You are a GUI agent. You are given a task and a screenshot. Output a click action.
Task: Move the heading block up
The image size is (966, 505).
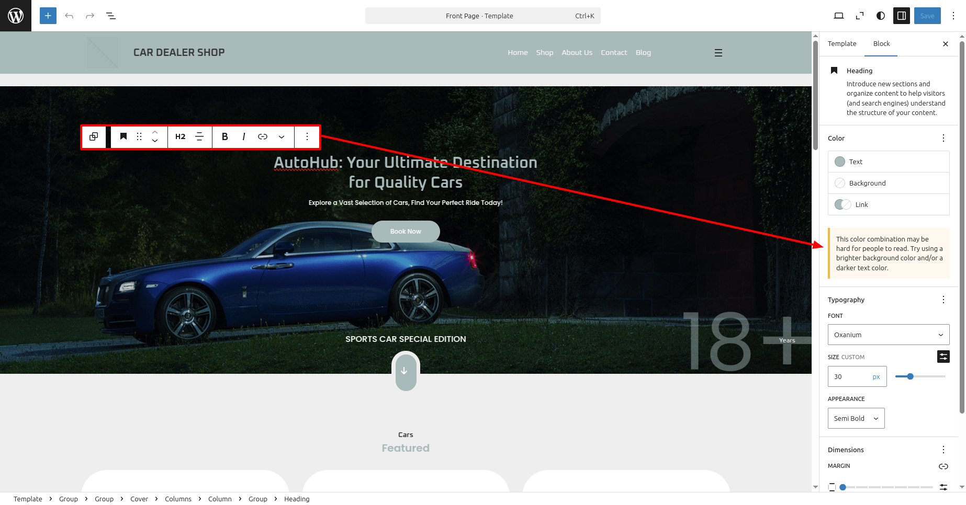pyautogui.click(x=155, y=132)
